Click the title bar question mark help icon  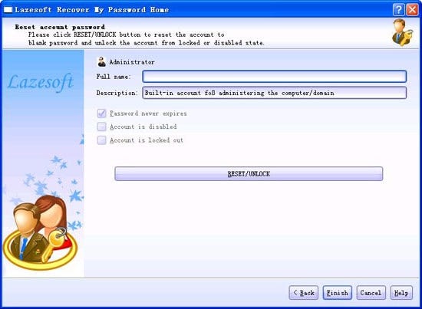pos(398,10)
